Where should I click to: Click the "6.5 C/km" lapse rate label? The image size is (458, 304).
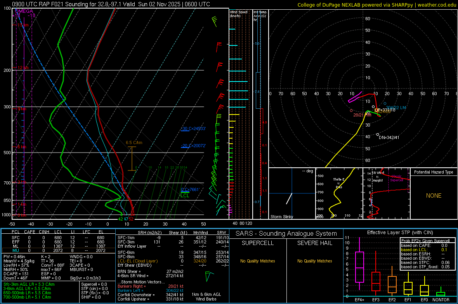click(134, 142)
